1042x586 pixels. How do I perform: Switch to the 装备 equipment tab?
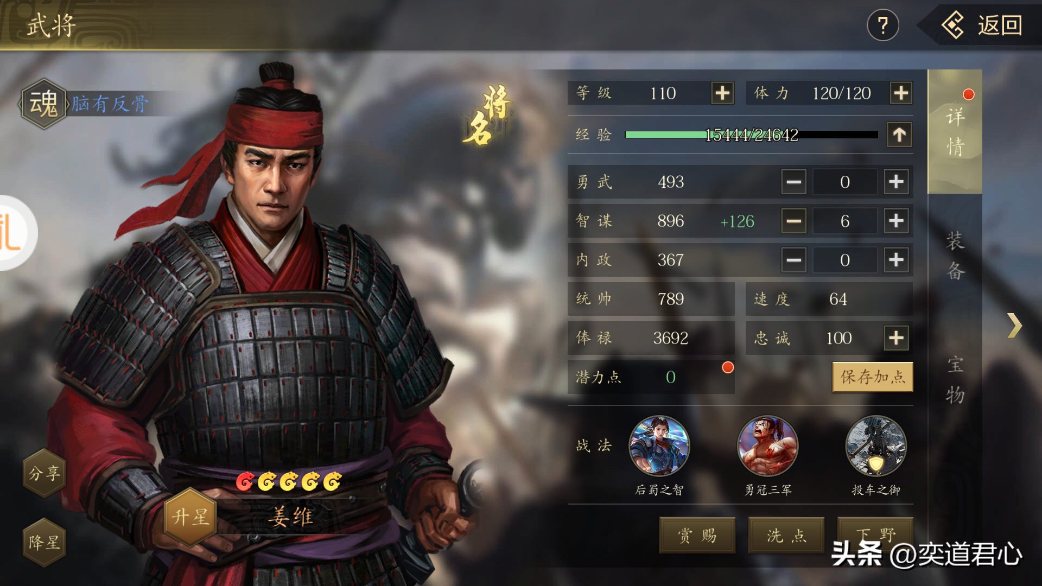coord(955,256)
